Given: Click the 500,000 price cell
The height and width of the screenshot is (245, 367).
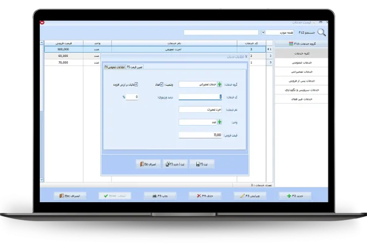Looking at the screenshot, I should click(x=64, y=50).
